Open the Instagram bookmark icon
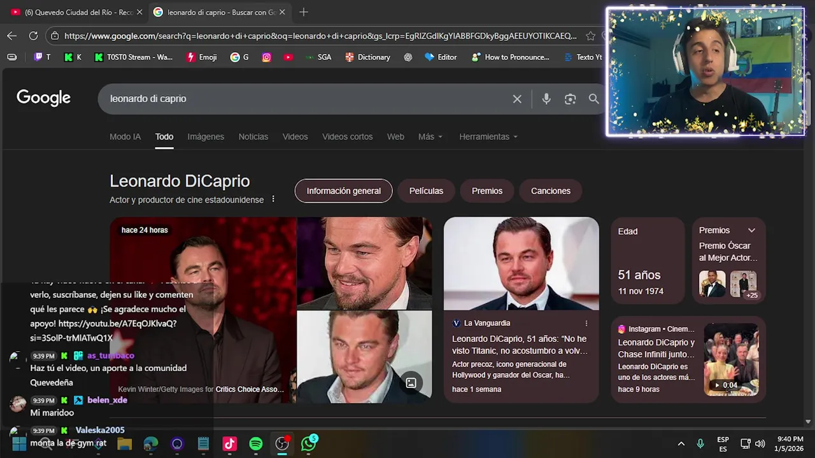815x458 pixels. (266, 57)
